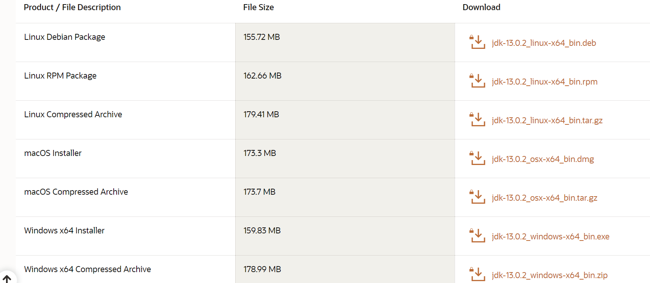Viewport: 650px width, 283px height.
Task: Download jdk-13.0.2_osx-x64_bin.dmg file
Action: [542, 159]
